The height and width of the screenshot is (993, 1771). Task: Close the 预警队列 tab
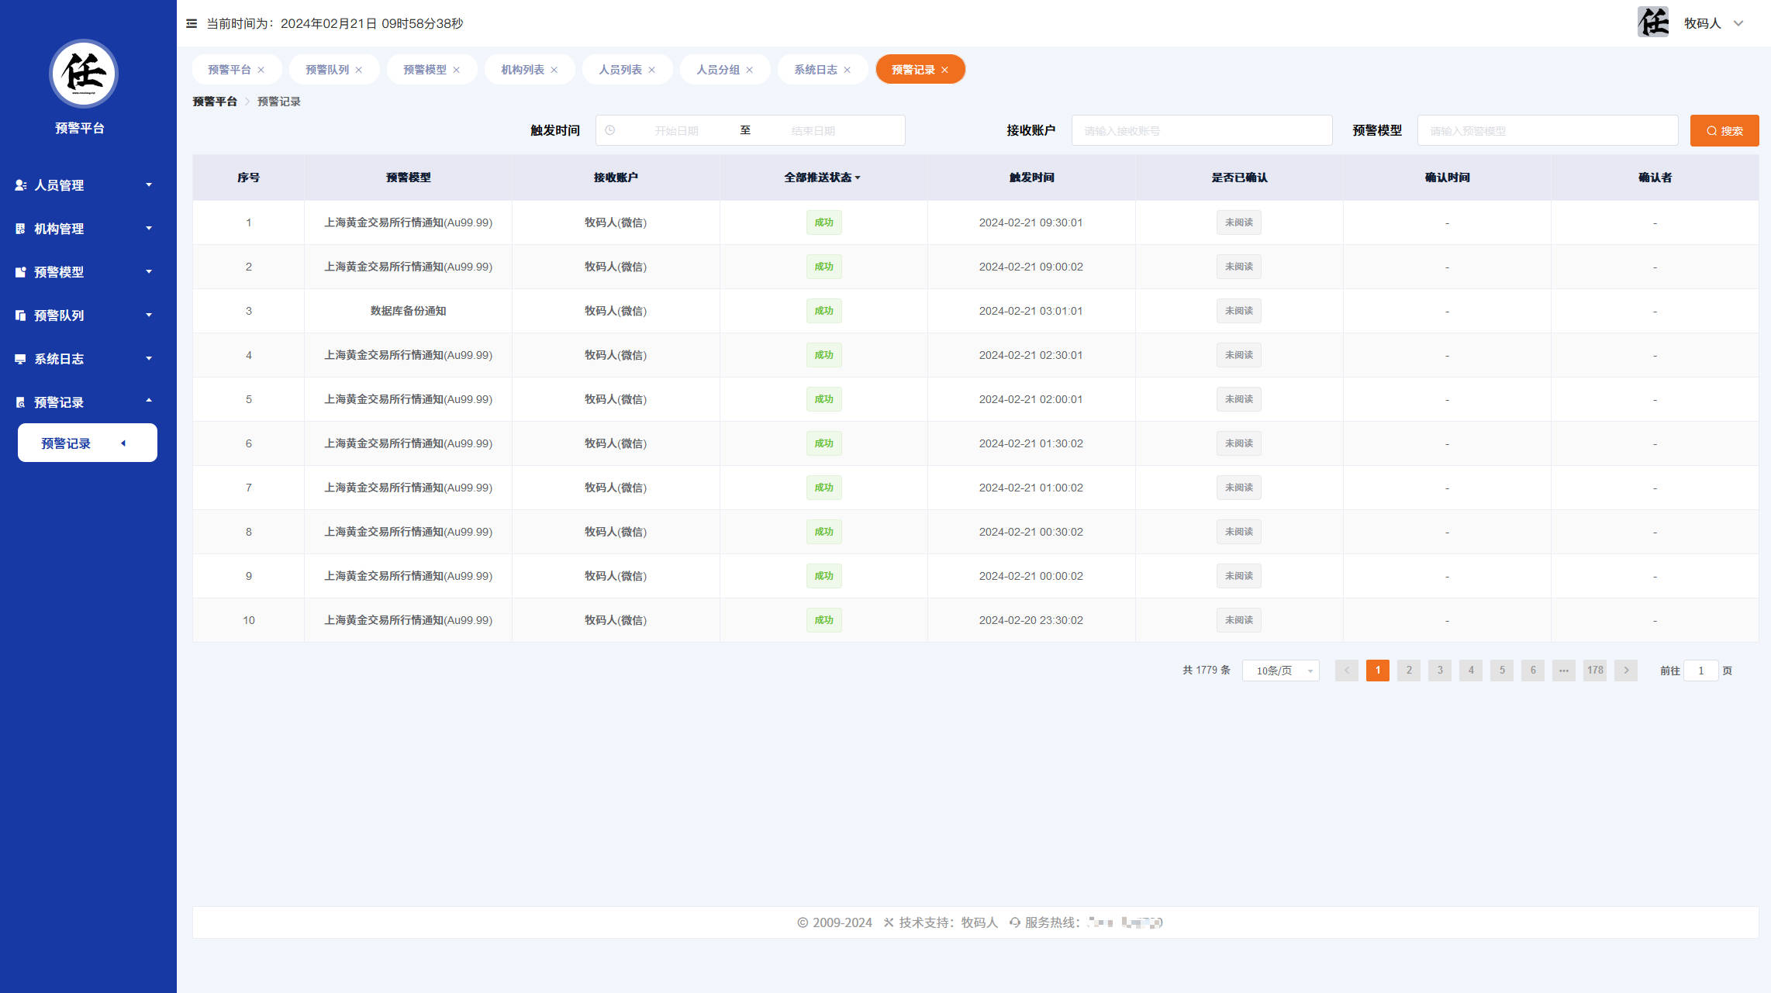point(359,70)
